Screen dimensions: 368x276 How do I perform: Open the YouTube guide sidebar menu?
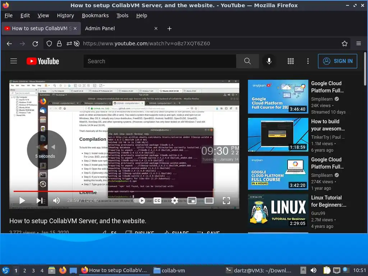coord(14,61)
